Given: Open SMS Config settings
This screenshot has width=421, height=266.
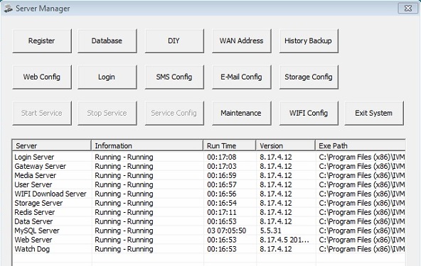Looking at the screenshot, I should point(174,77).
